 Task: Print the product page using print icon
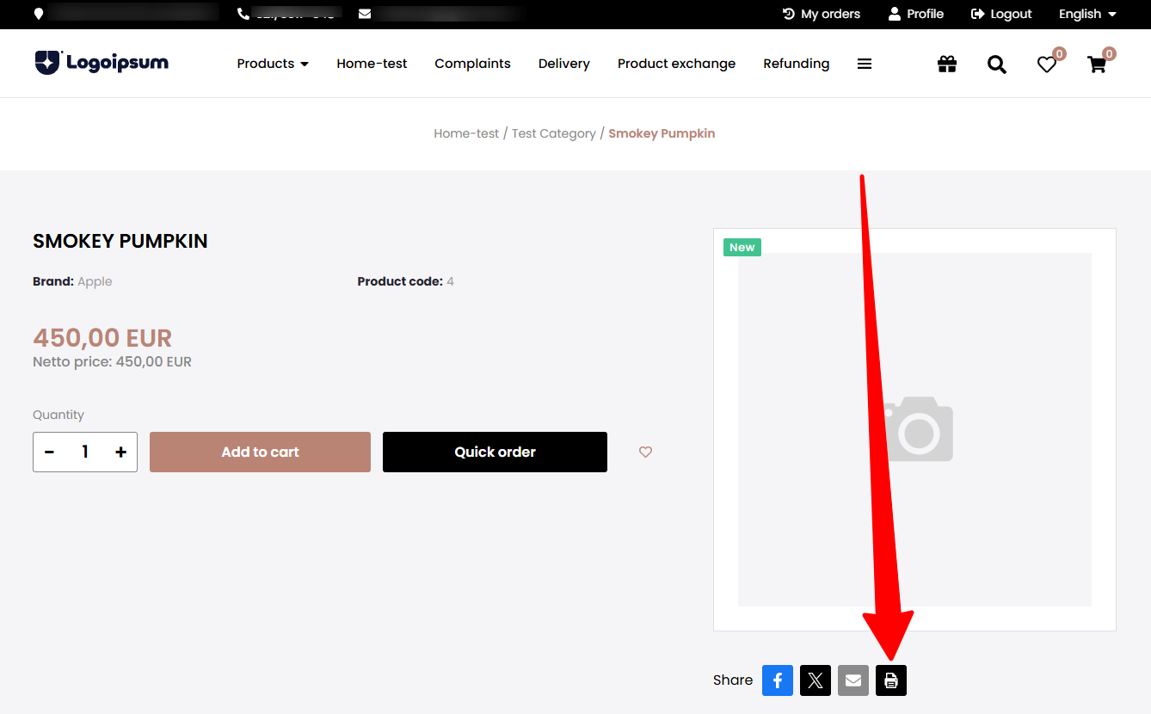coord(890,680)
